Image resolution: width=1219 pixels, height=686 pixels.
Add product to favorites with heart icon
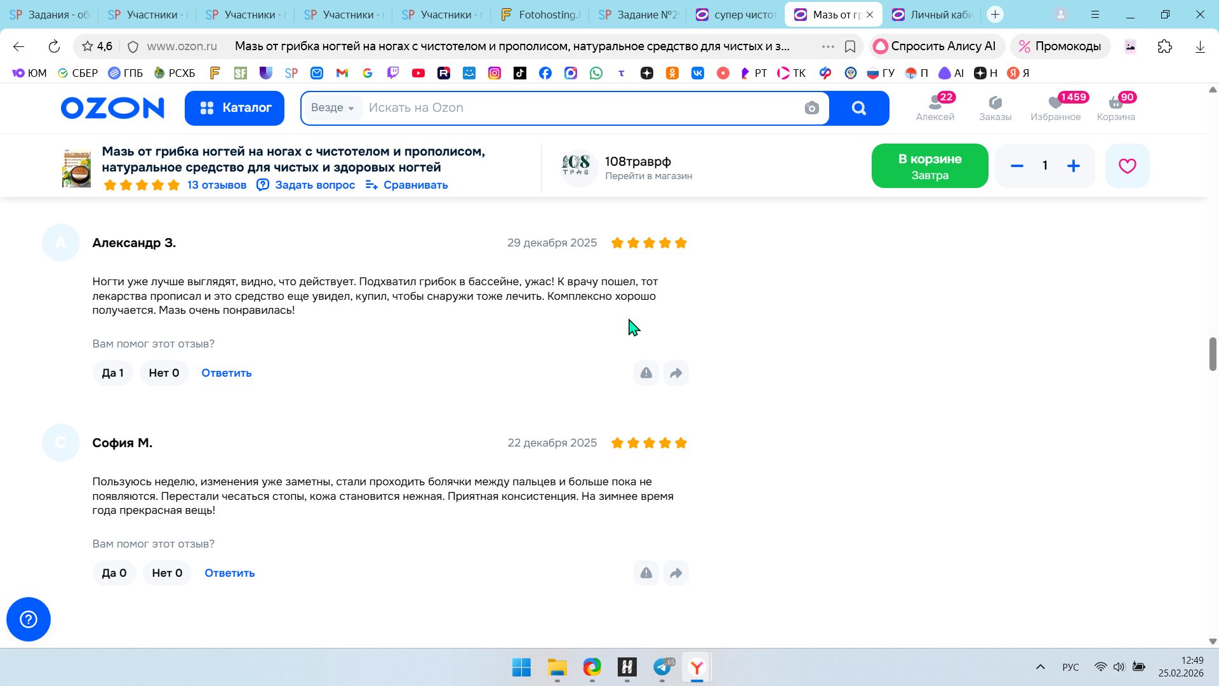1127,166
